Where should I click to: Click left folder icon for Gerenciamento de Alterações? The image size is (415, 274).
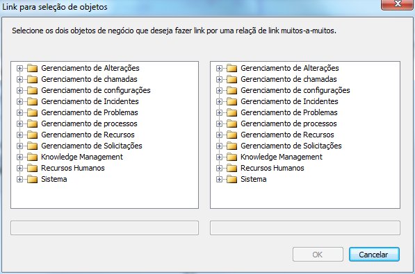pyautogui.click(x=33, y=68)
